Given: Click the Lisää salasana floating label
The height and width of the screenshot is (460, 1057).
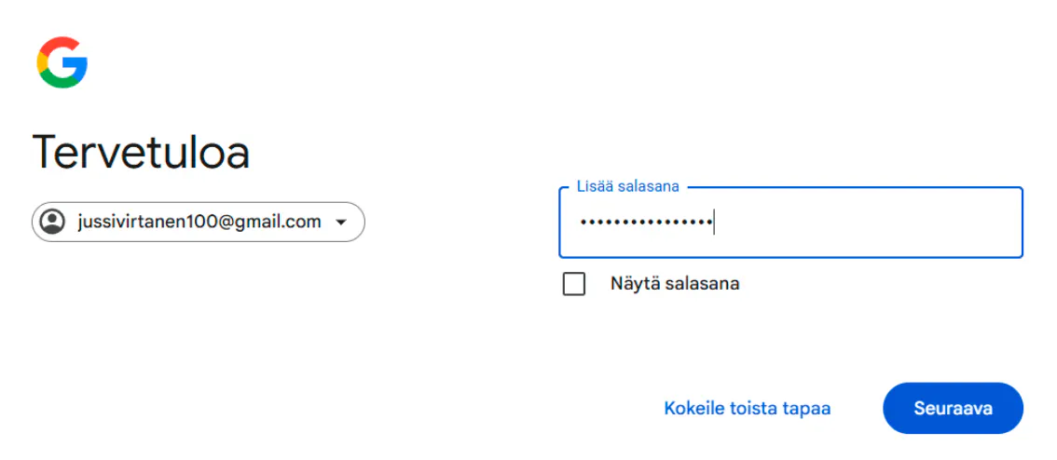Looking at the screenshot, I should point(628,187).
